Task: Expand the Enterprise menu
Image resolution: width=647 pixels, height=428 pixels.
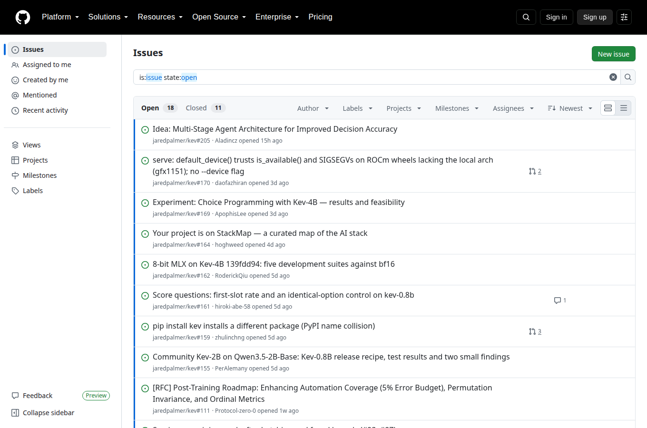Action: [277, 17]
